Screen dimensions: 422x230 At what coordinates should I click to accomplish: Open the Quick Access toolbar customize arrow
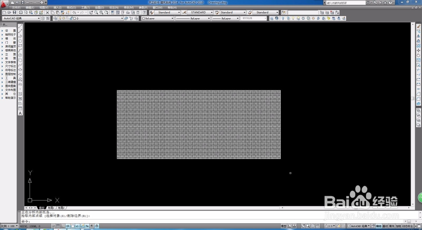coord(46,3)
